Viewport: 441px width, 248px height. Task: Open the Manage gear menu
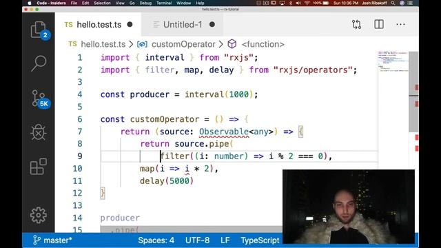pyautogui.click(x=39, y=215)
